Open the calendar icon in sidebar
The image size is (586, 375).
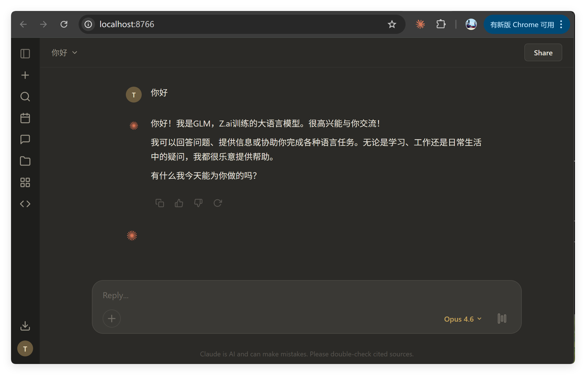[x=25, y=118]
